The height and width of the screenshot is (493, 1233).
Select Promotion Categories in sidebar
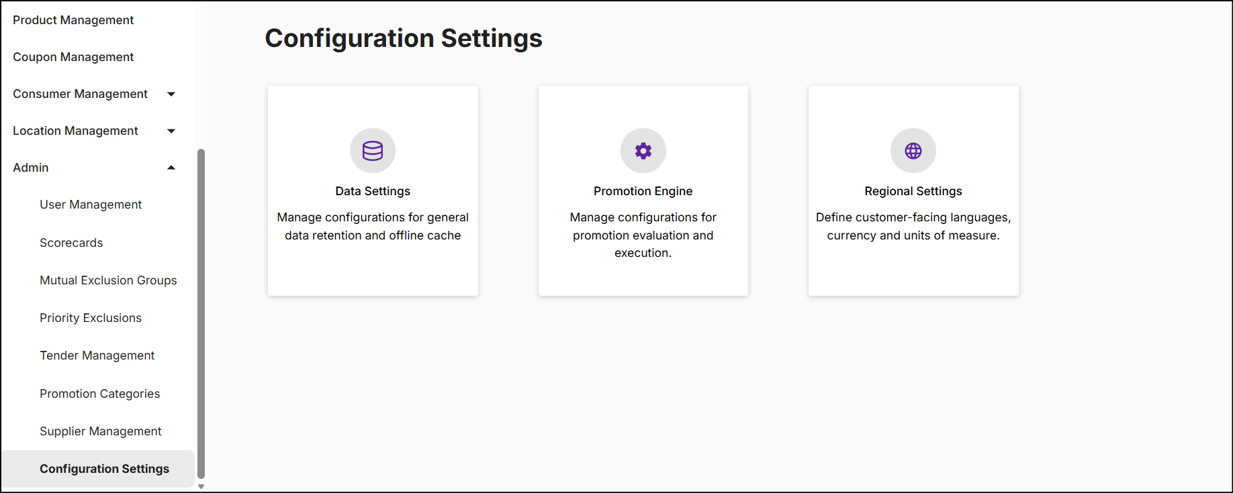(x=99, y=394)
